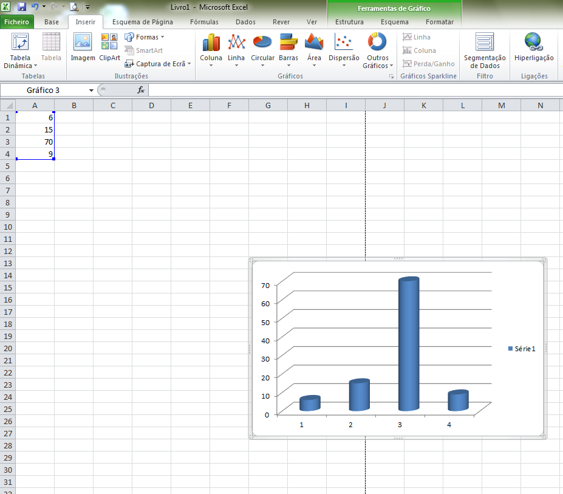Click in the formula bar
This screenshot has width=563, height=494.
355,90
